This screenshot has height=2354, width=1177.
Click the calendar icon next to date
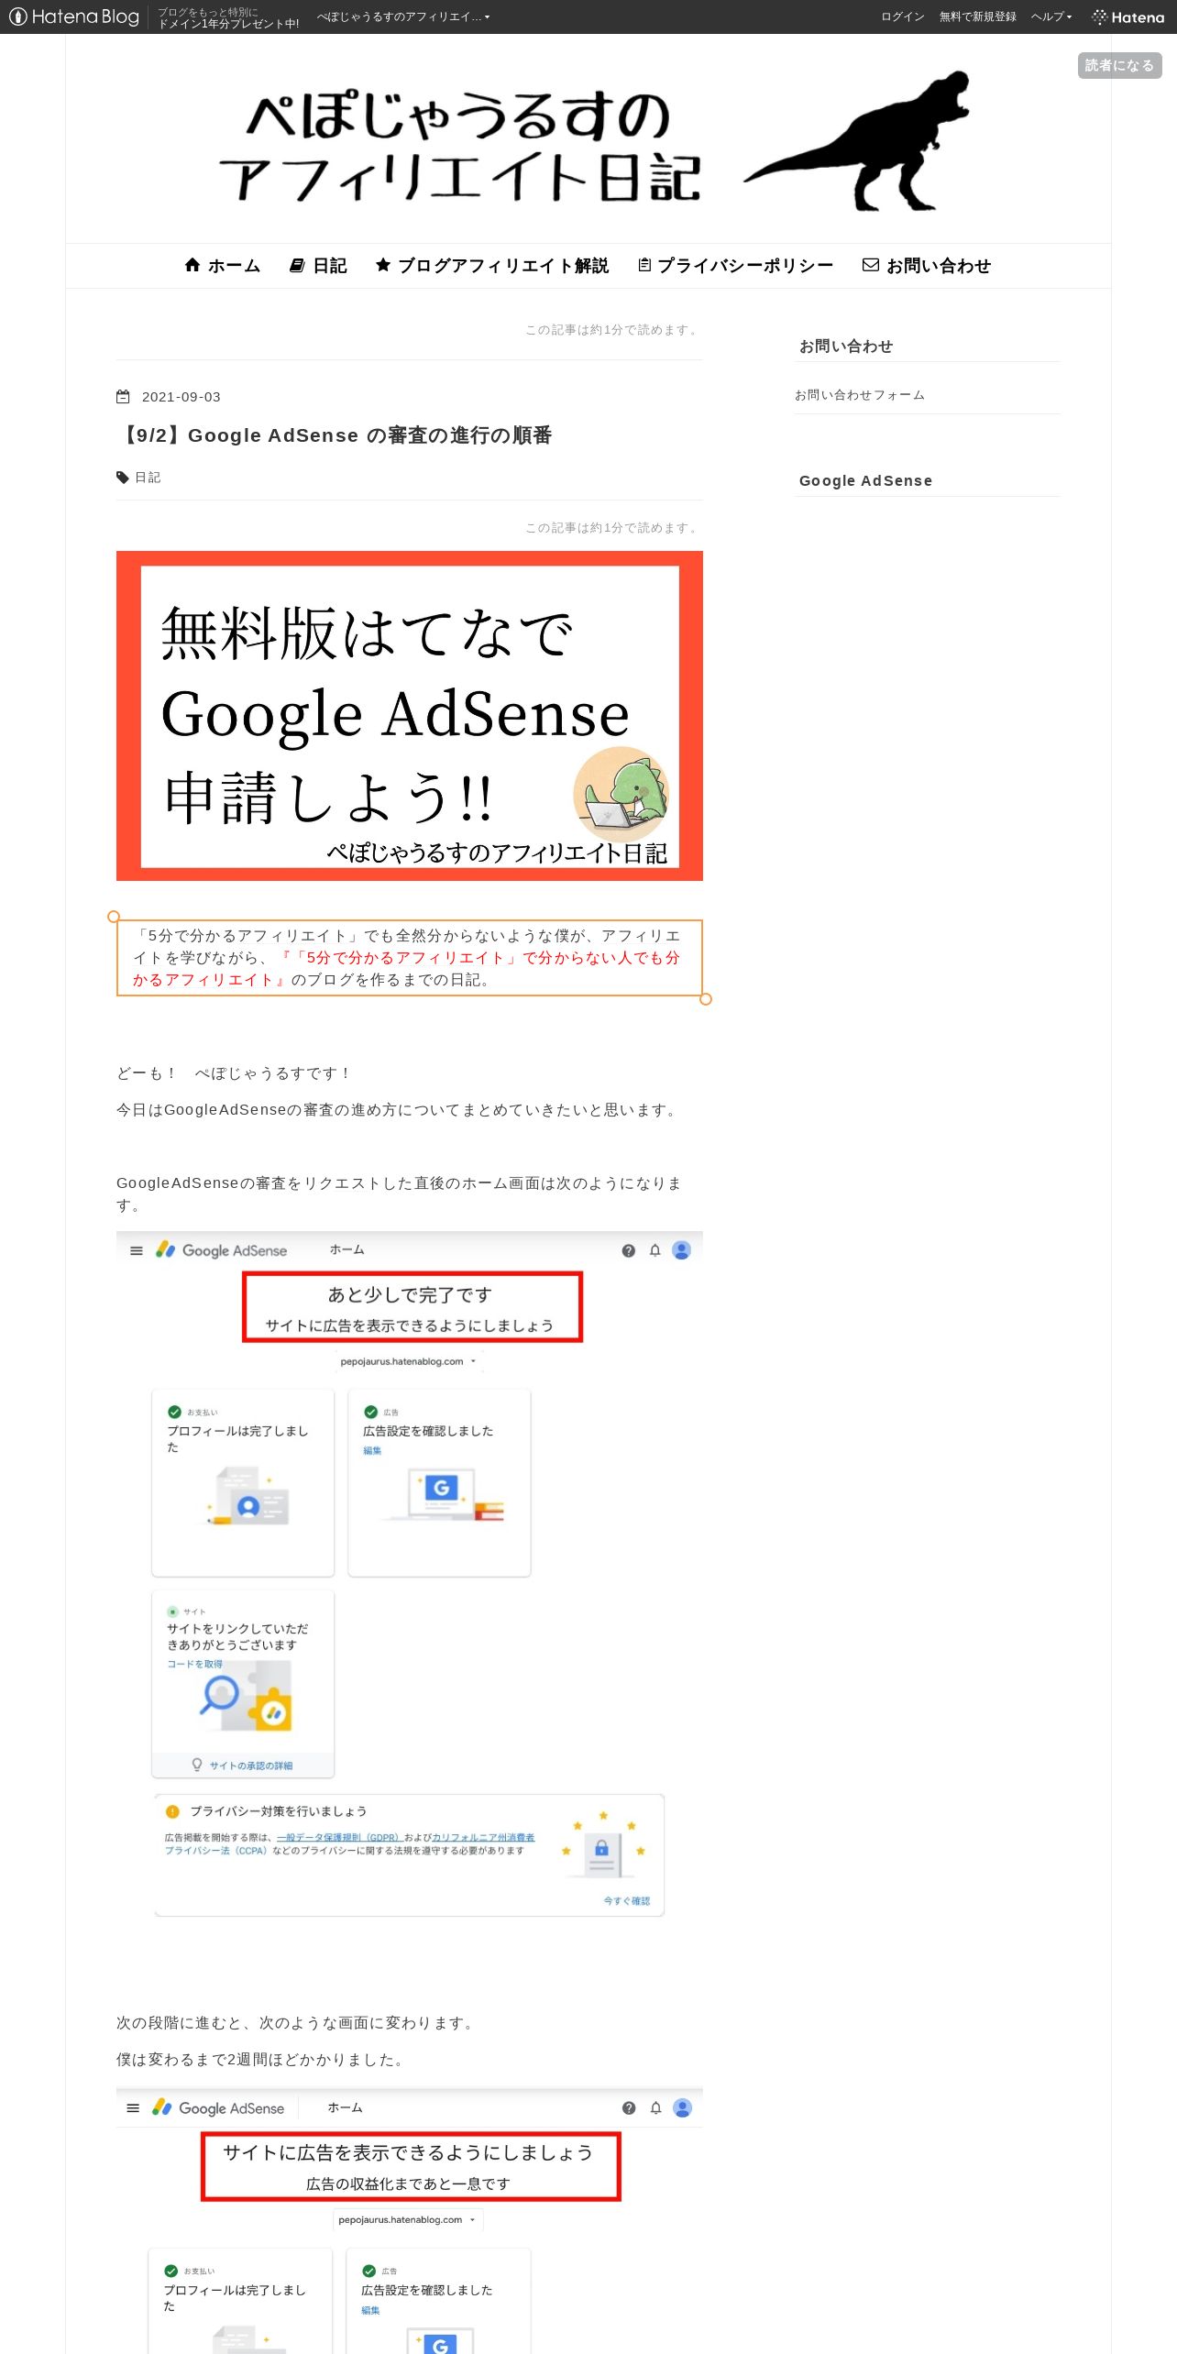[x=123, y=397]
